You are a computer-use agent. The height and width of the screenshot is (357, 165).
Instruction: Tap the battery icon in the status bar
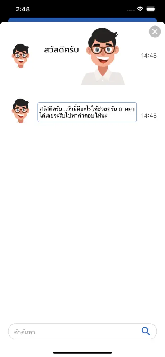pyautogui.click(x=151, y=9)
